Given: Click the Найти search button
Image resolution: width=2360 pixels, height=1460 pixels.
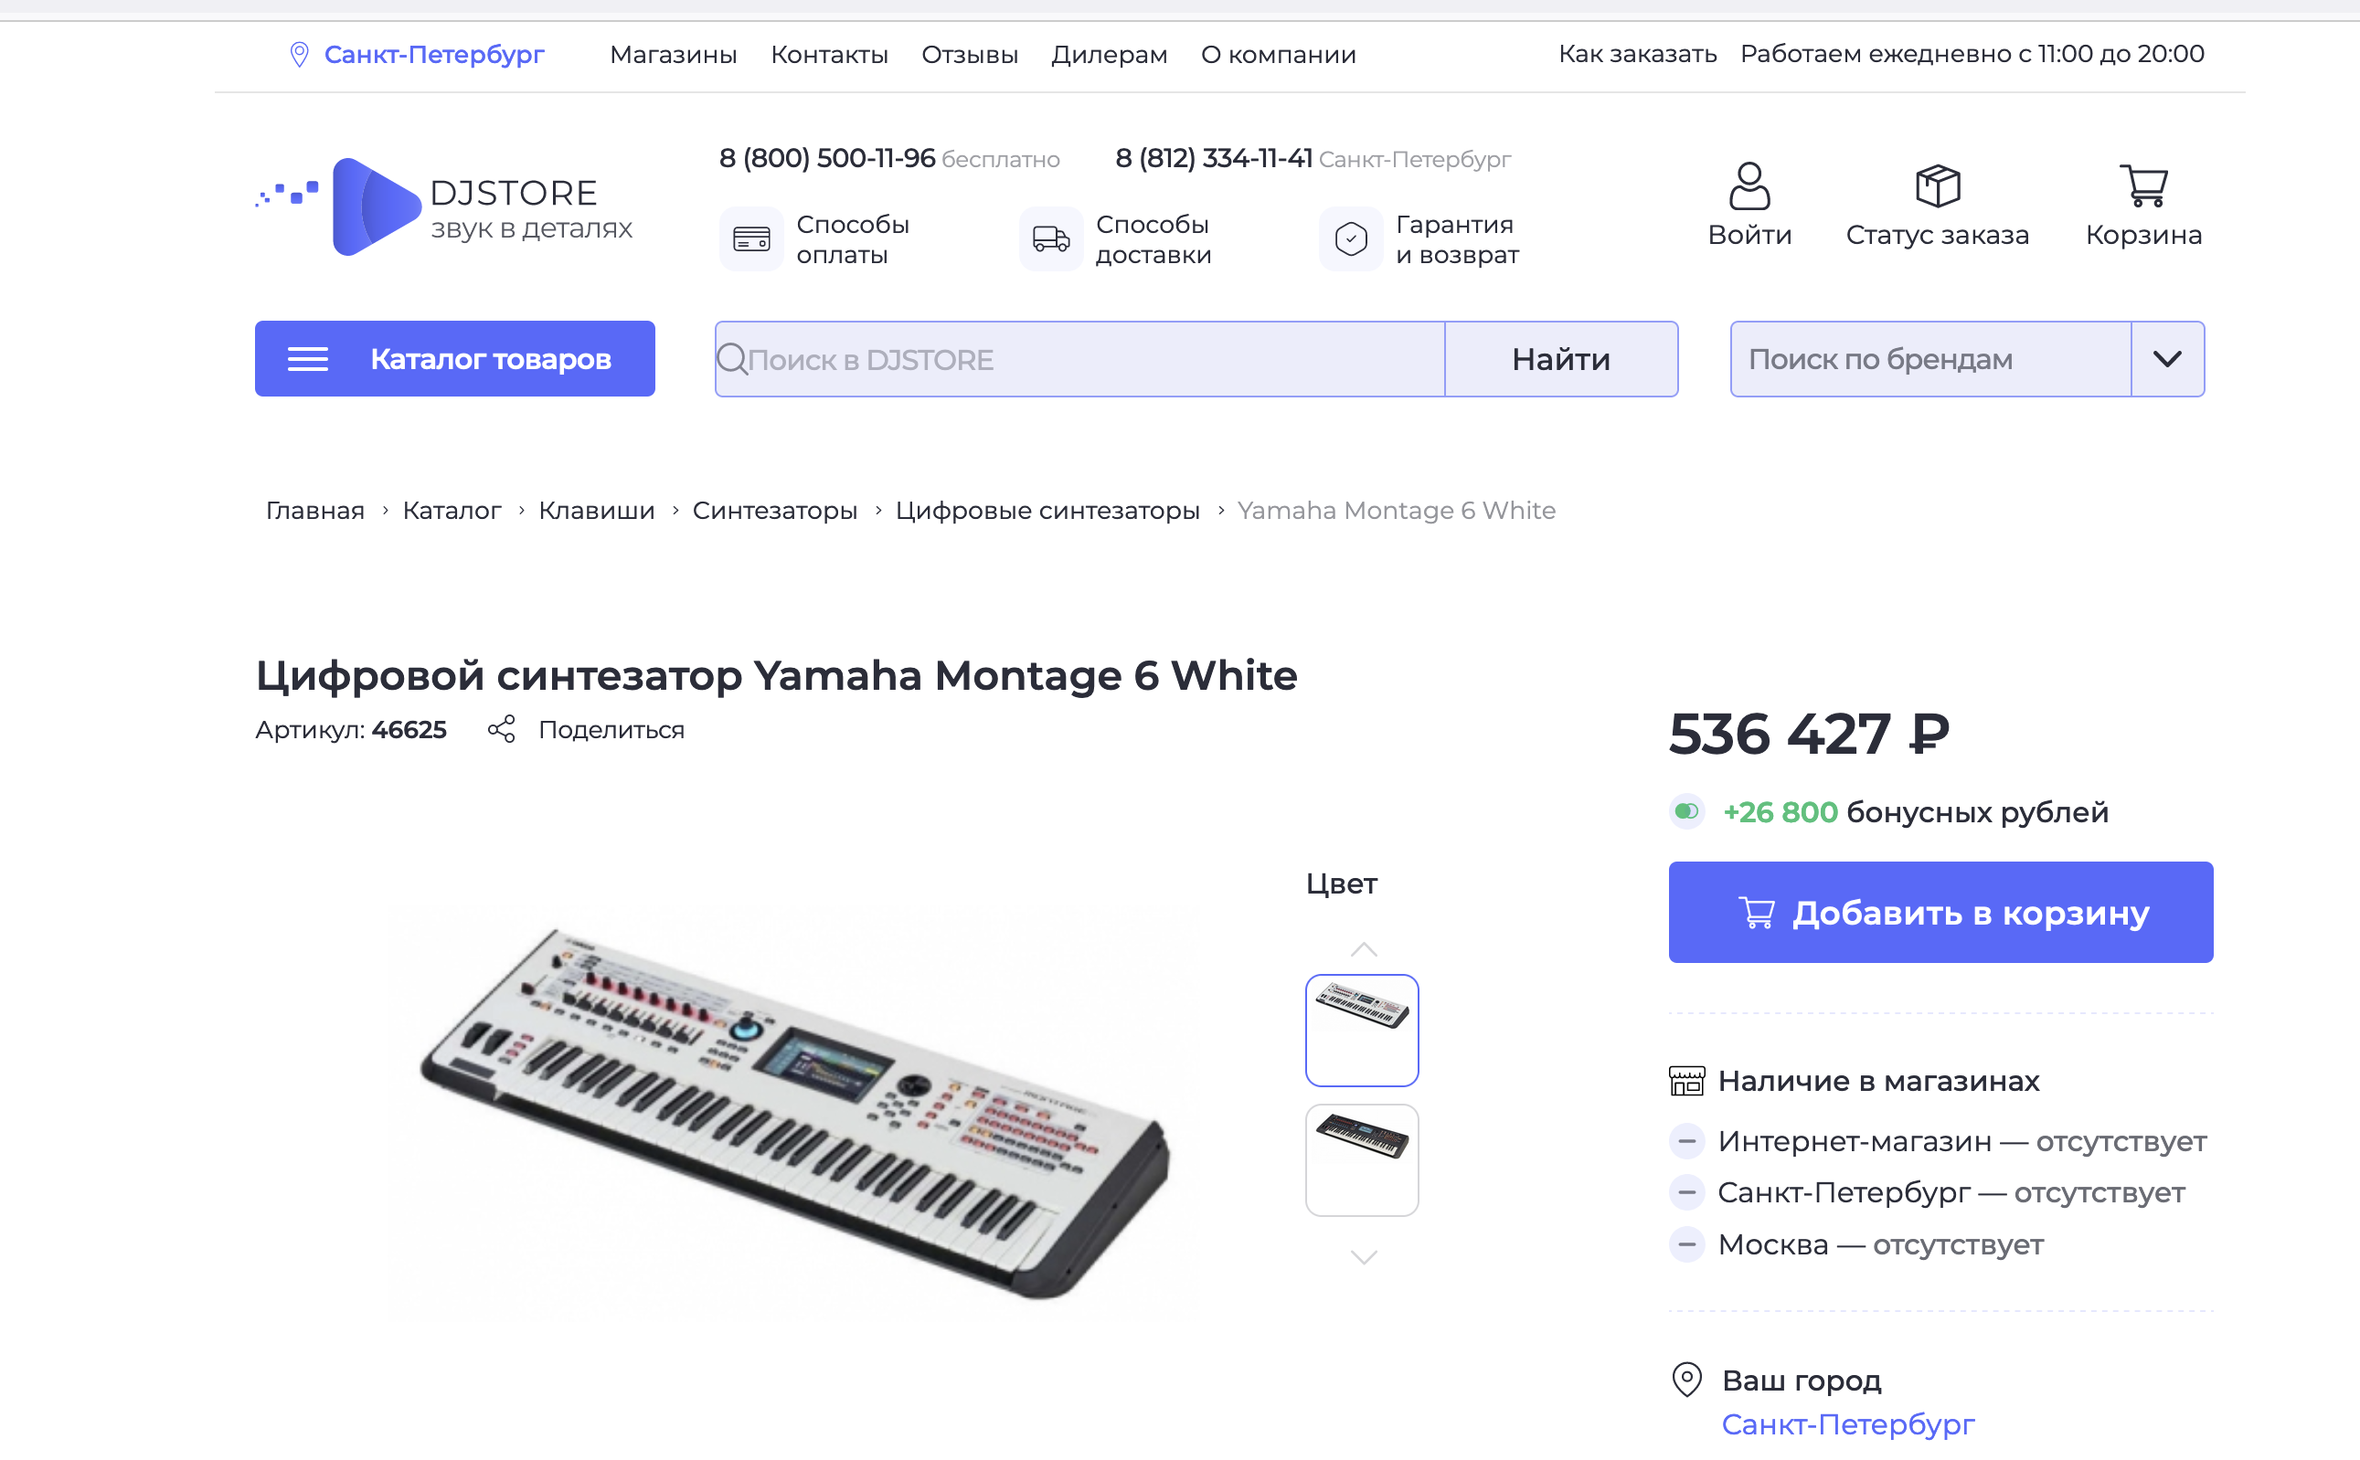Looking at the screenshot, I should [1560, 359].
